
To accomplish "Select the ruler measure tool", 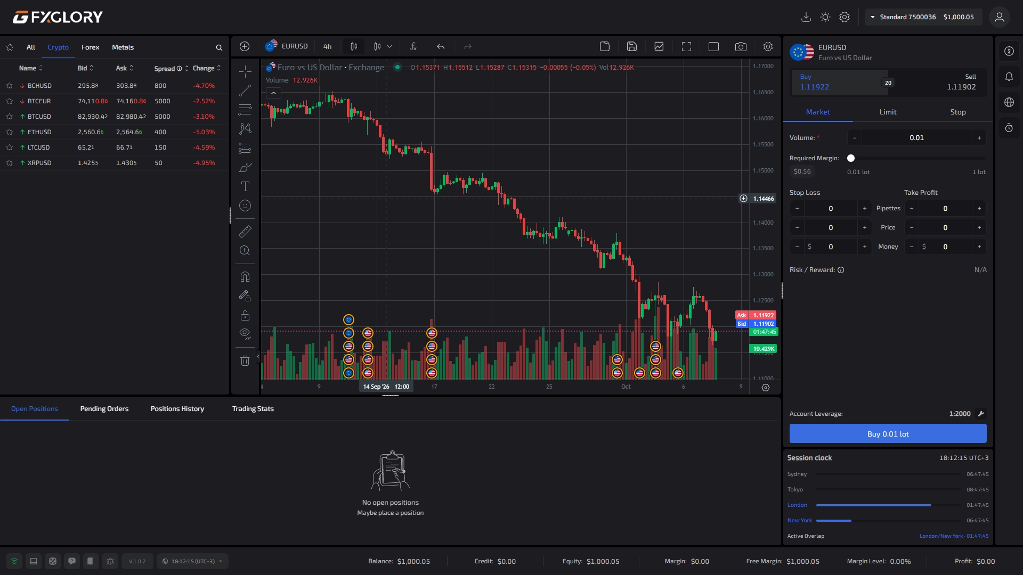I will tap(245, 231).
